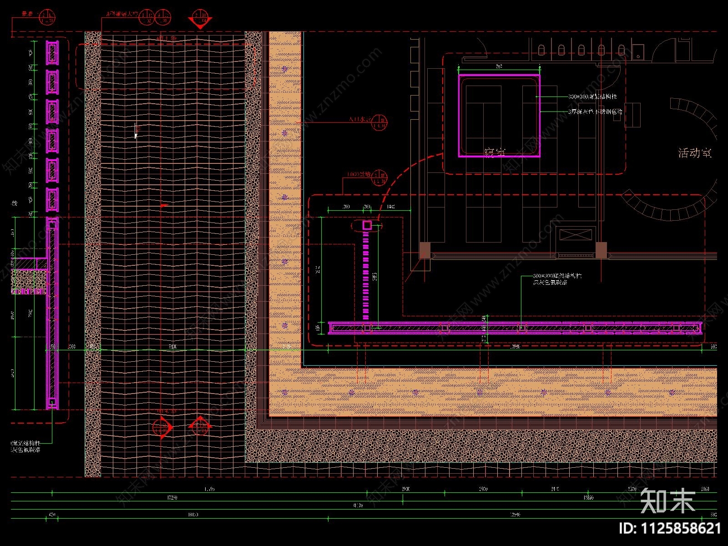Click the 寝室 room label

(x=495, y=152)
